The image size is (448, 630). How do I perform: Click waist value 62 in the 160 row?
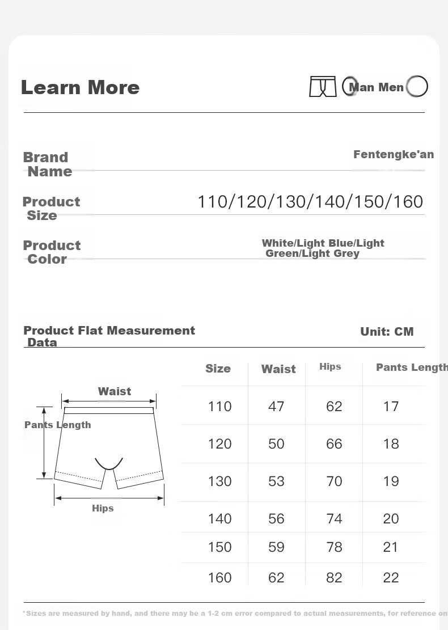tap(276, 577)
